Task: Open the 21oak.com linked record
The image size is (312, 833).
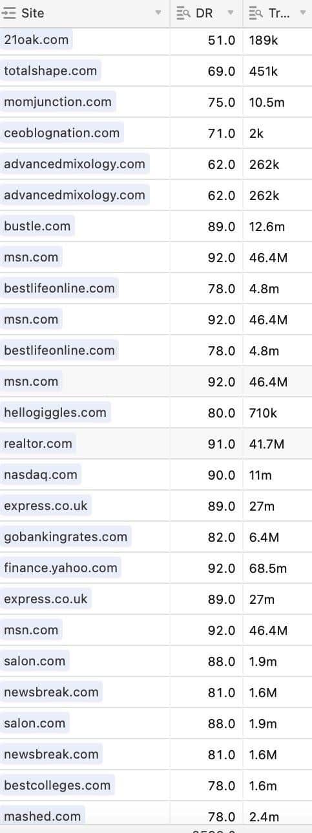Action: [x=36, y=39]
